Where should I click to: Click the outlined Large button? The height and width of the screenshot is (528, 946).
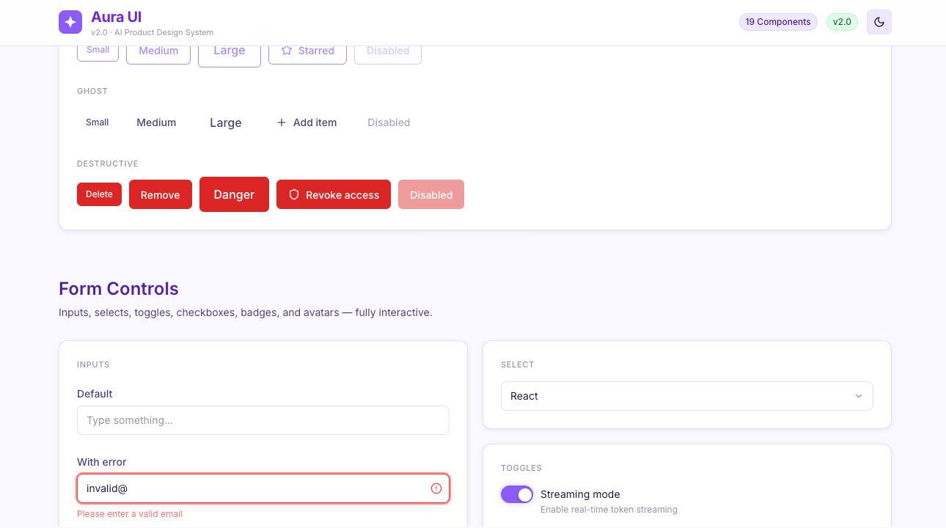pyautogui.click(x=230, y=51)
